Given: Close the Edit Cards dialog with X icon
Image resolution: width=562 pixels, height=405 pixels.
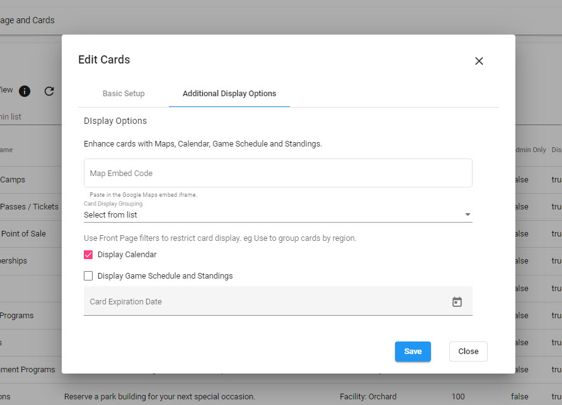Looking at the screenshot, I should click(x=479, y=61).
